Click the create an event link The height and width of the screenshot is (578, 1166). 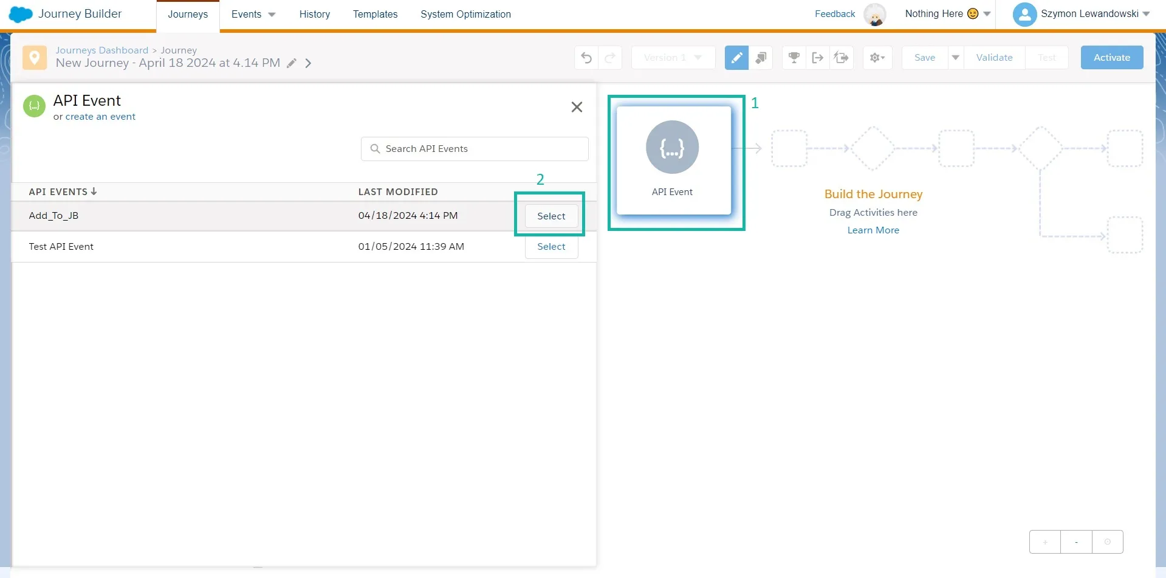pos(101,117)
